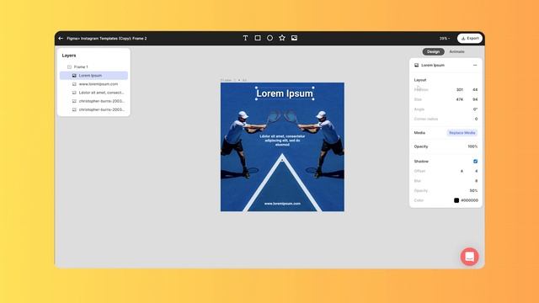Select the body paragraph text on canvas
The height and width of the screenshot is (303, 539).
coord(282,141)
